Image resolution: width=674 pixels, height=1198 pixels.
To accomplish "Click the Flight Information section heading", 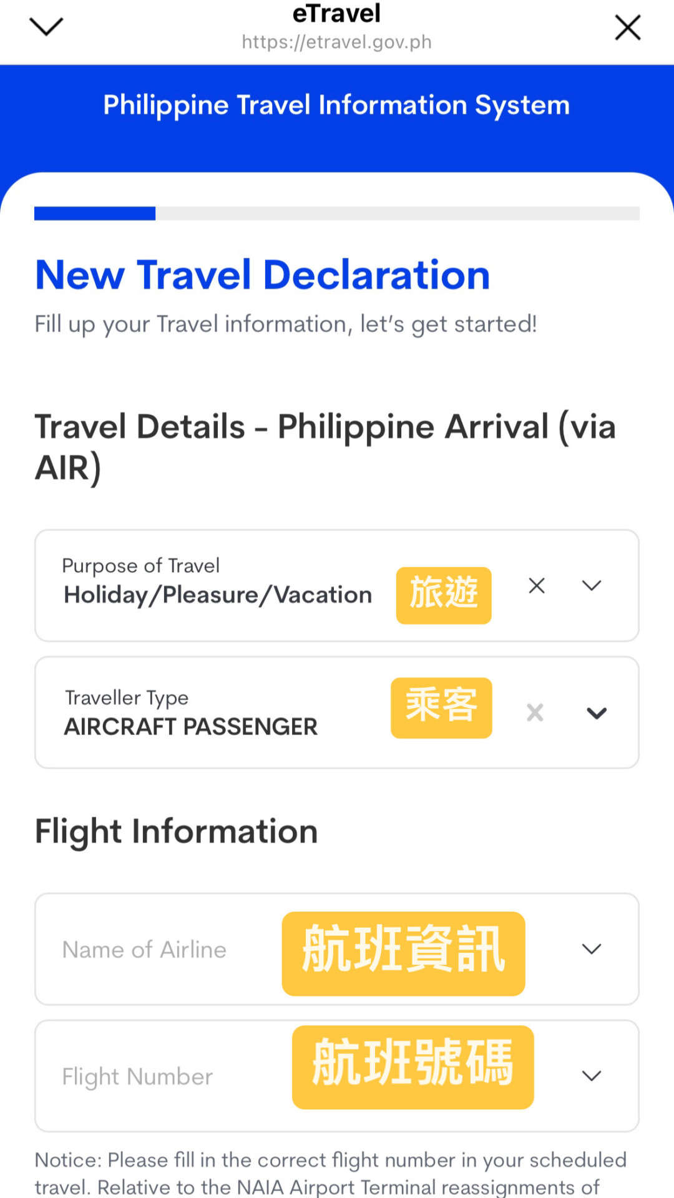I will (177, 831).
